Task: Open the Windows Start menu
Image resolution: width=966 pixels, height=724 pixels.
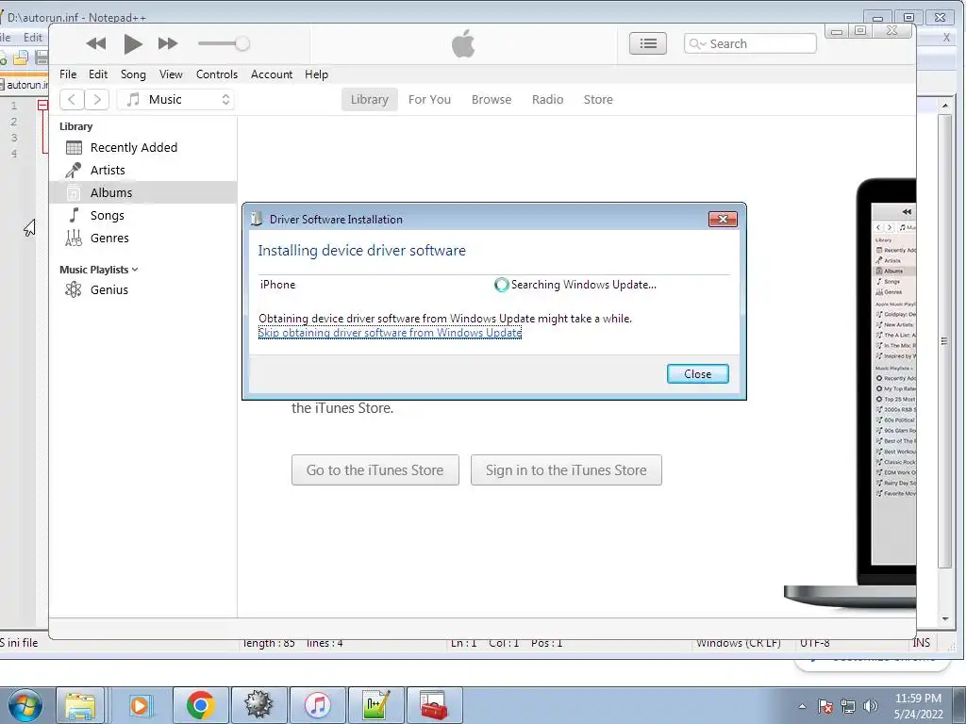Action: point(25,705)
